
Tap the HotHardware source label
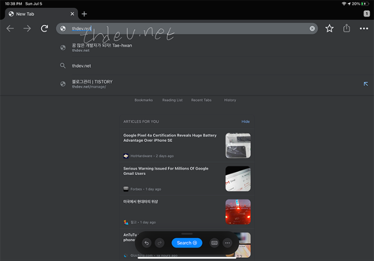pos(141,156)
